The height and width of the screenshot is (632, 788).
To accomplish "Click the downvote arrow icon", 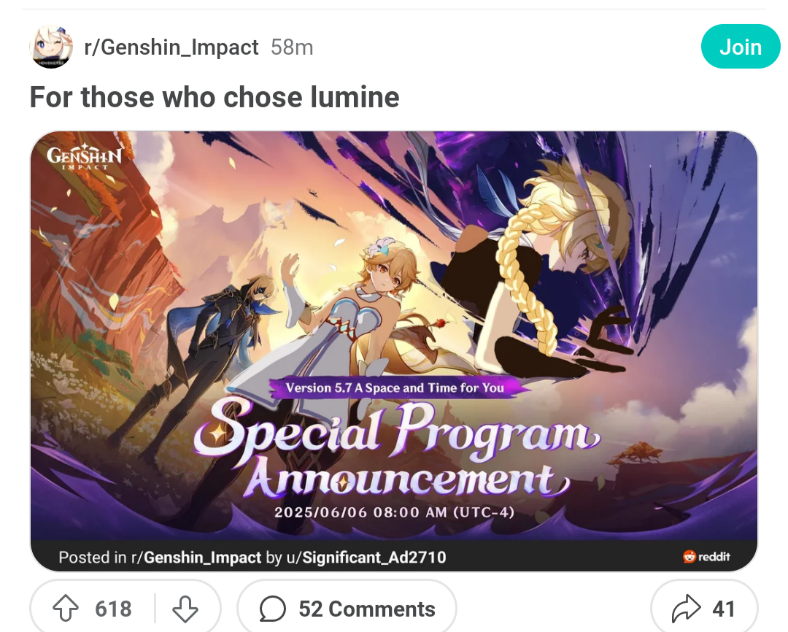I will [x=185, y=609].
